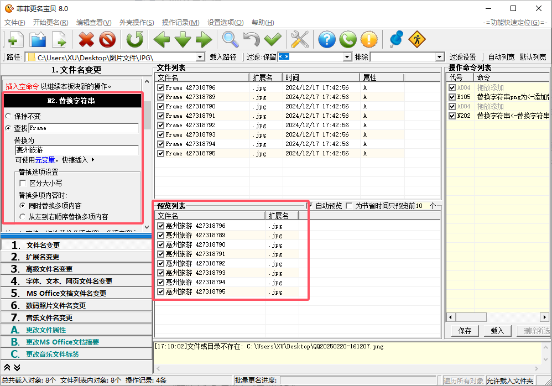
Task: Toggle the 区分大小写 checkbox
Action: [23, 183]
